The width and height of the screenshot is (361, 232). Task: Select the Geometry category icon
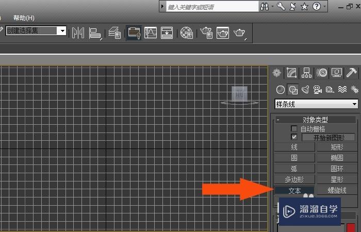(x=281, y=90)
